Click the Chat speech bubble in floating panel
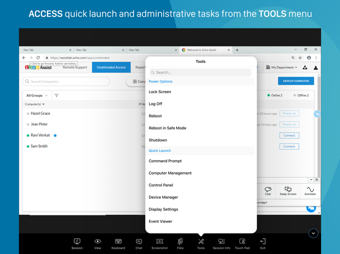Viewport: 340px width, 254px height. (268, 191)
